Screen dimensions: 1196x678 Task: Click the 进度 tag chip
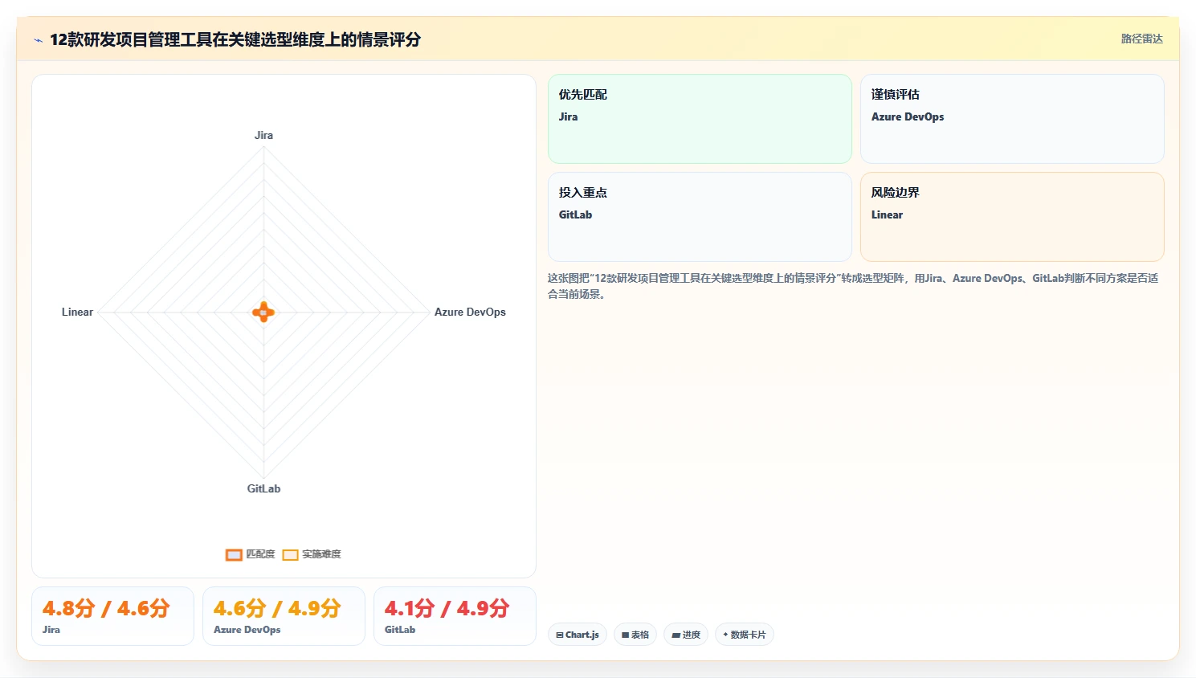coord(686,635)
